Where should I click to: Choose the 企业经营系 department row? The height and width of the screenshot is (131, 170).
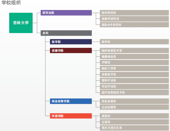click(x=134, y=107)
